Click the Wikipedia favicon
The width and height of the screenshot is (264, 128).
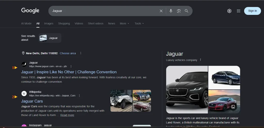pos(24,93)
